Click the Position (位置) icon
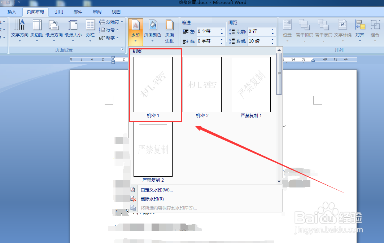Image resolution: width=384 pixels, height=243 pixels. pos(287,30)
